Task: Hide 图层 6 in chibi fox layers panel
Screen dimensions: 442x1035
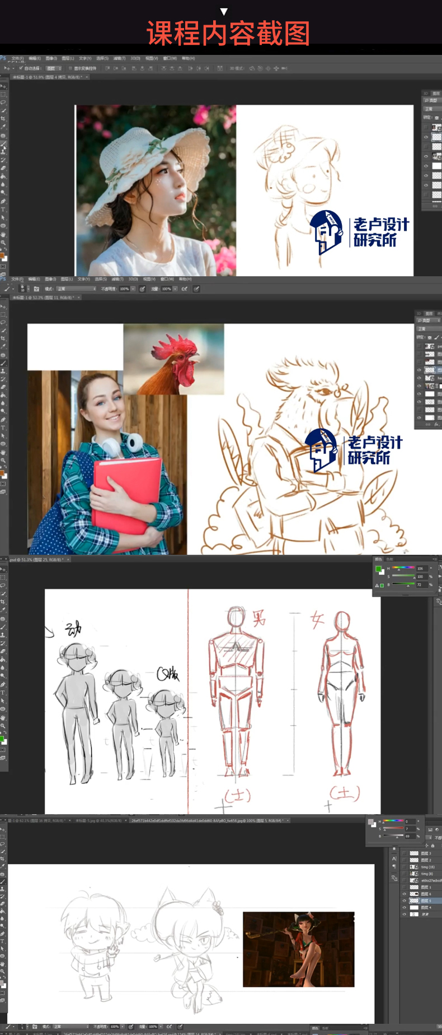Action: tap(404, 894)
